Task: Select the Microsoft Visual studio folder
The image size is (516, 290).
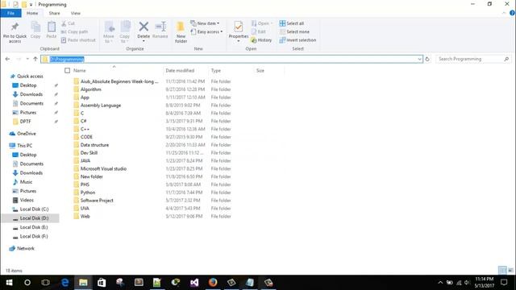Action: [x=103, y=169]
